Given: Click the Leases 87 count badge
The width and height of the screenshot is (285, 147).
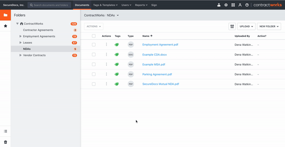Looking at the screenshot, I should [x=74, y=43].
